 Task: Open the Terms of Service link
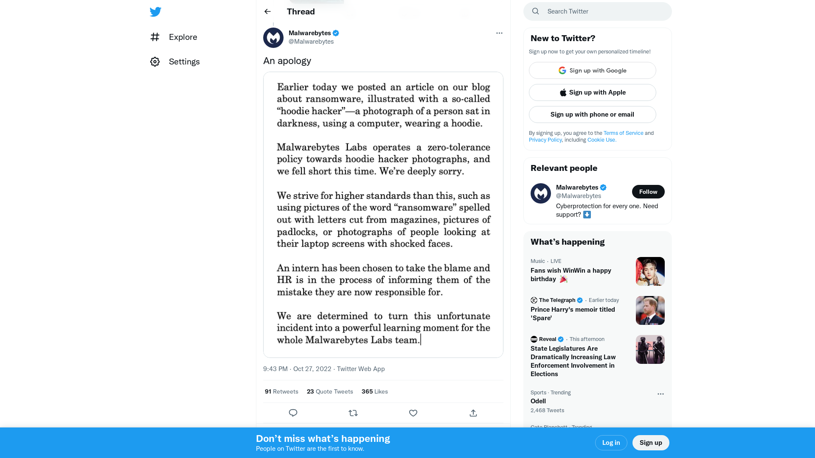coord(623,133)
